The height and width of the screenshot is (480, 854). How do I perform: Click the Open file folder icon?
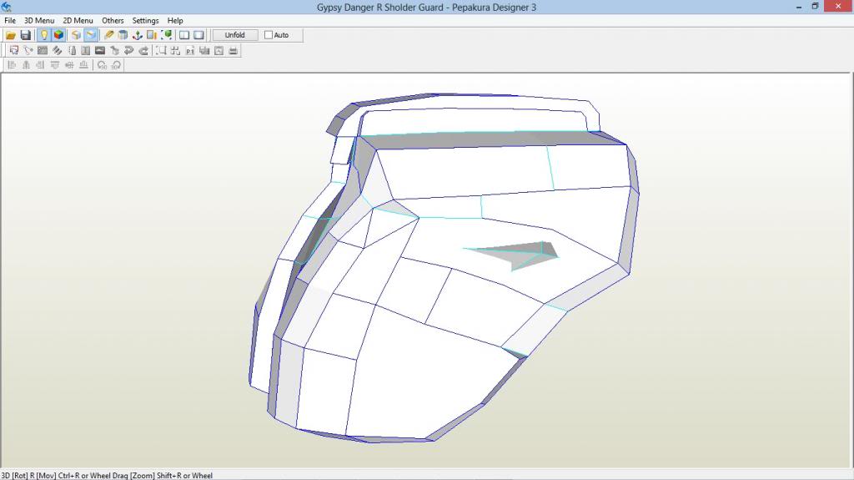pyautogui.click(x=11, y=35)
